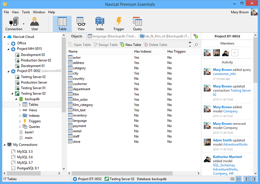Collapse the My Connections node
260x184 pixels.
(4, 145)
